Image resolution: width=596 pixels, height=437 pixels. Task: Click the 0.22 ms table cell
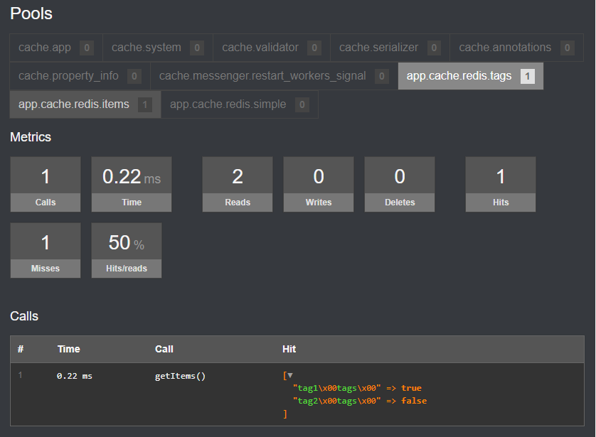pyautogui.click(x=75, y=376)
